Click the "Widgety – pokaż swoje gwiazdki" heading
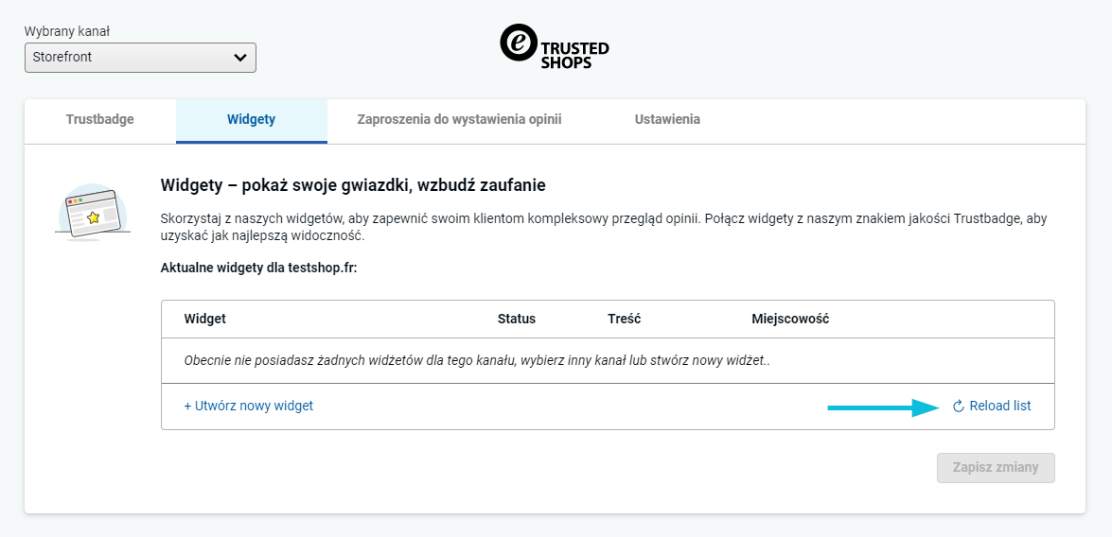 pos(353,185)
